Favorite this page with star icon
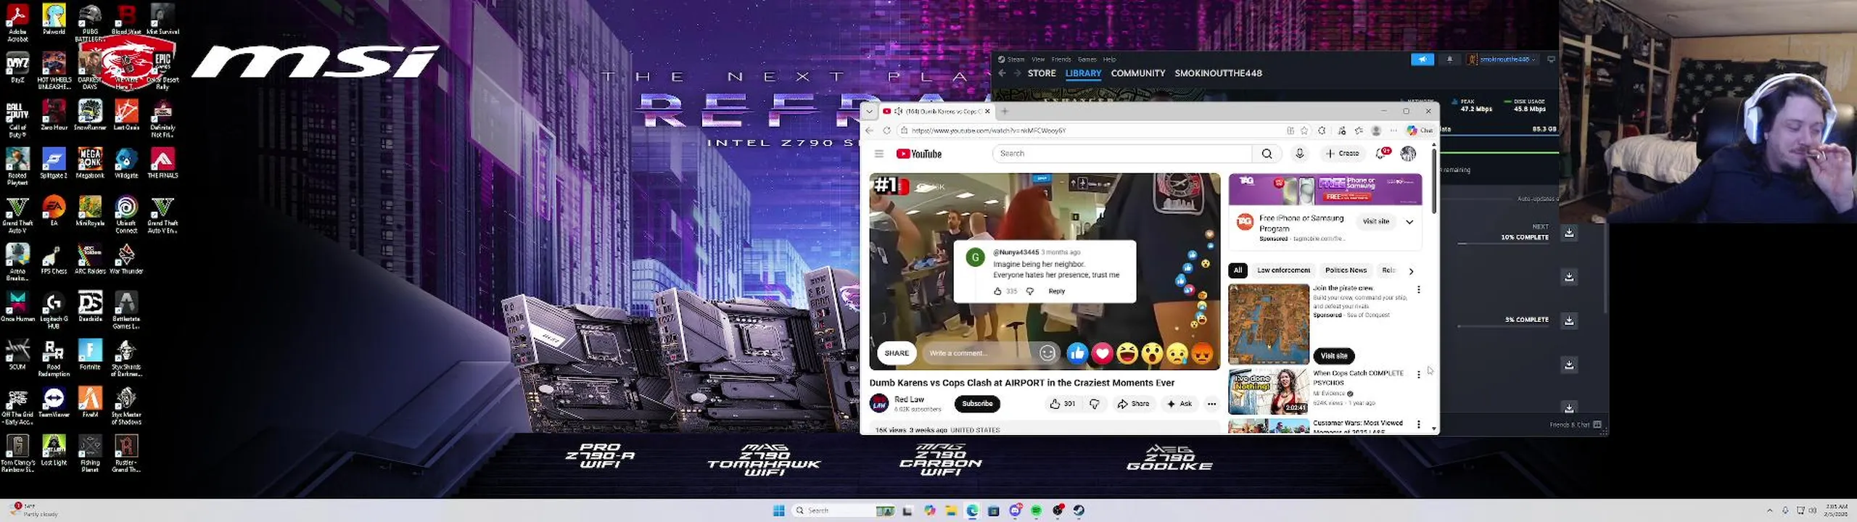Viewport: 1857px width, 522px height. 1304,130
